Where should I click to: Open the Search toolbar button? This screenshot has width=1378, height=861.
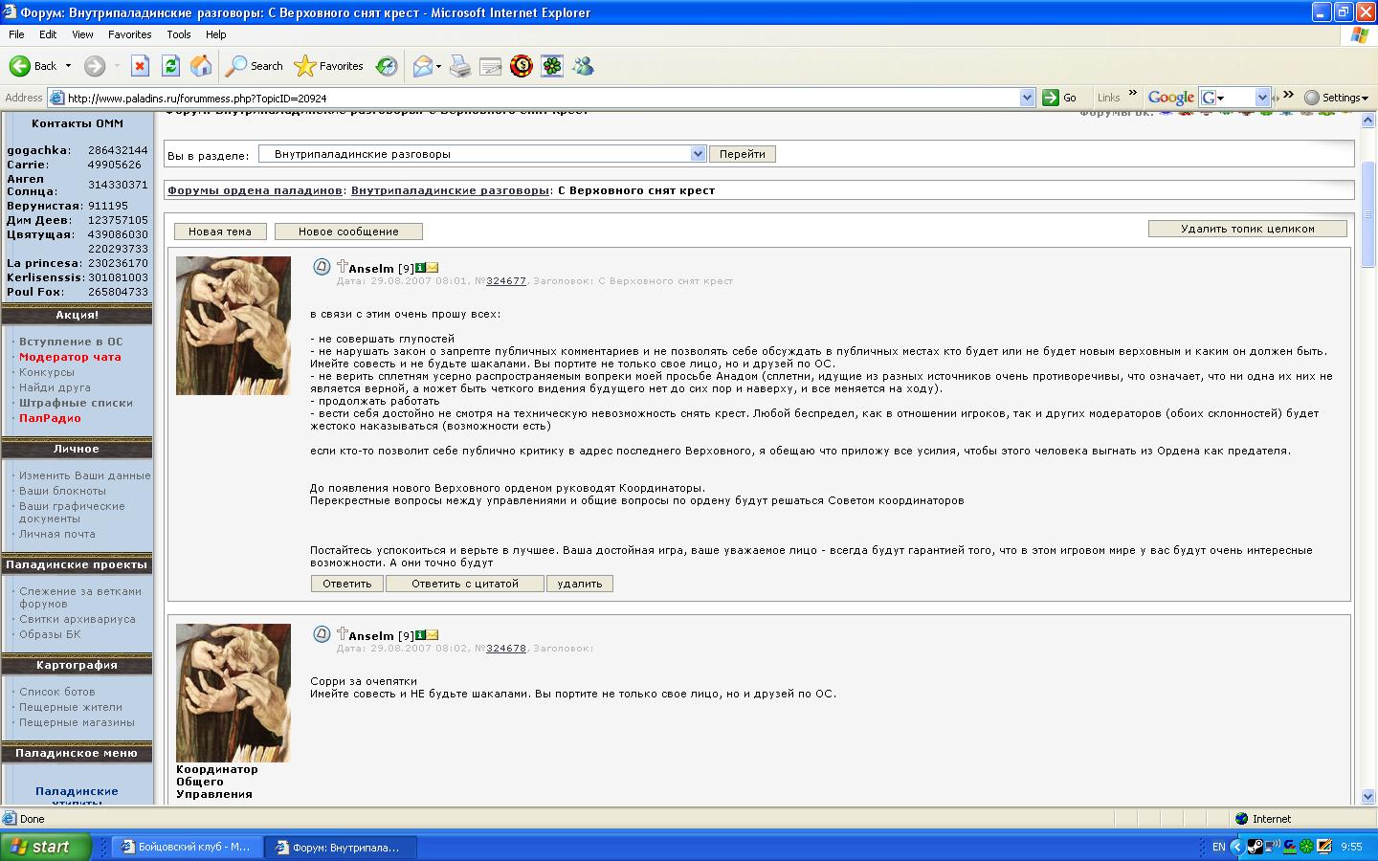click(255, 66)
